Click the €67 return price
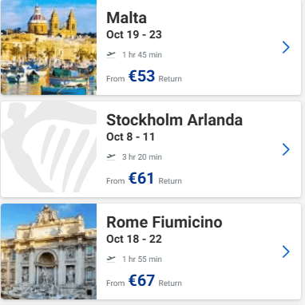The height and width of the screenshot is (305, 305). pyautogui.click(x=141, y=280)
